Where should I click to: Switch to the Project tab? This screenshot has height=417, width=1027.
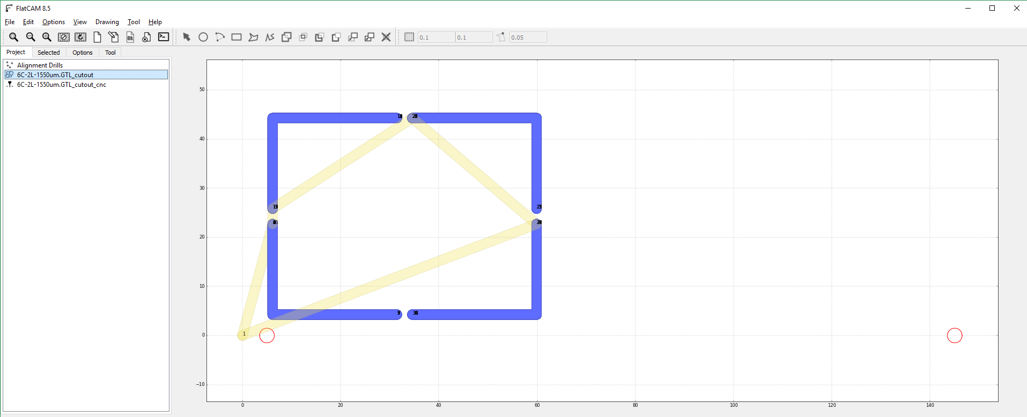pos(16,52)
